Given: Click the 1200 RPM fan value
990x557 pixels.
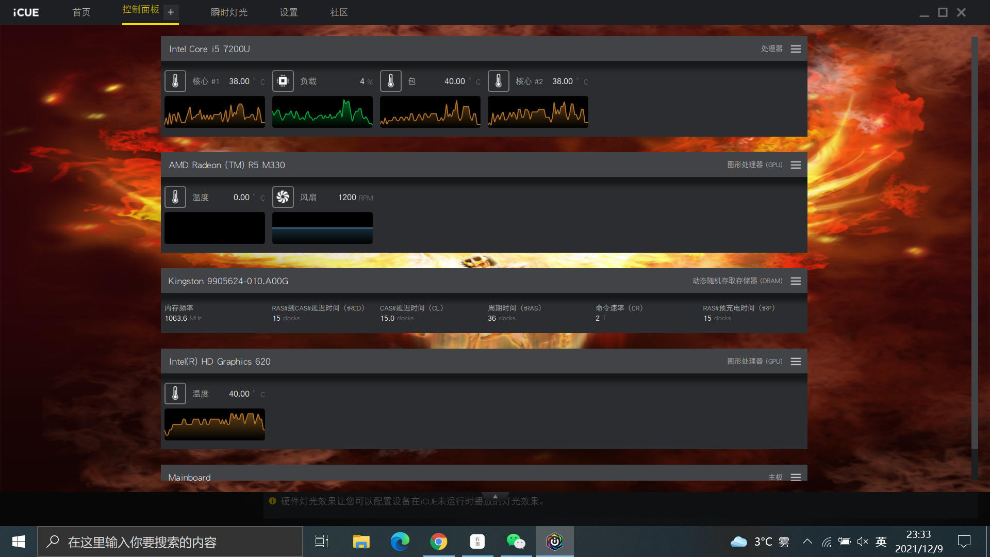Looking at the screenshot, I should (355, 198).
